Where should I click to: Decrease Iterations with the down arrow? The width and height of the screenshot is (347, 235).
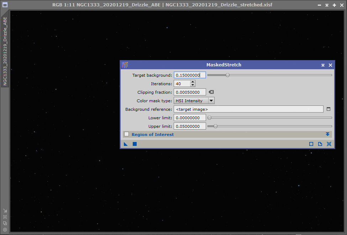click(x=193, y=85)
